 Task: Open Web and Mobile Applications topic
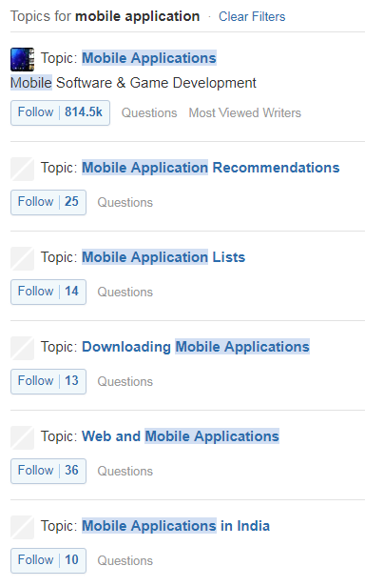click(x=180, y=436)
